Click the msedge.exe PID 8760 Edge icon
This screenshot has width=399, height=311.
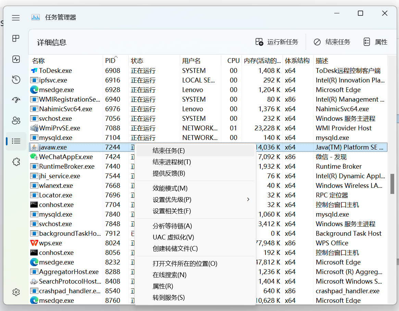point(34,300)
